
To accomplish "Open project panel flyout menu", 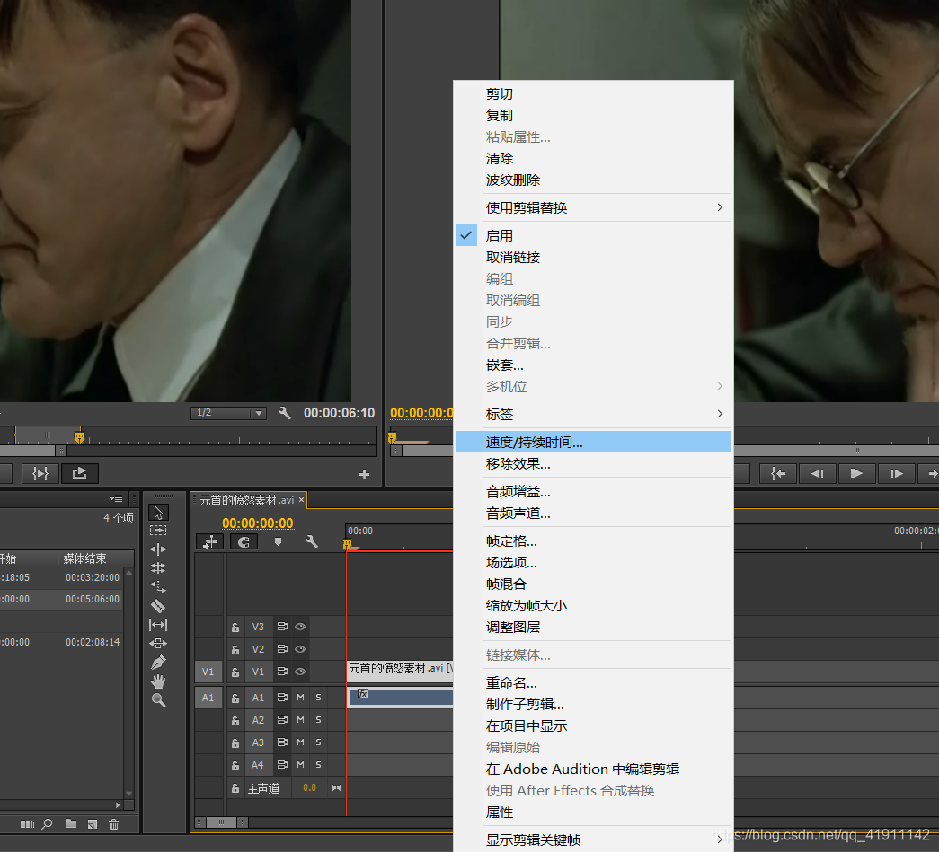I will coord(116,499).
